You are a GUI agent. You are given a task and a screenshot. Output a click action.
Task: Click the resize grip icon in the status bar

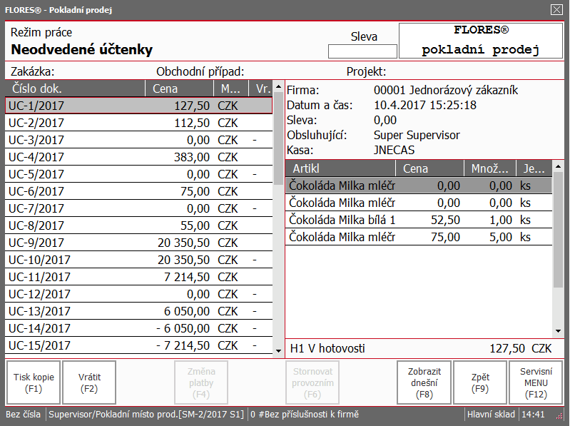tap(559, 415)
